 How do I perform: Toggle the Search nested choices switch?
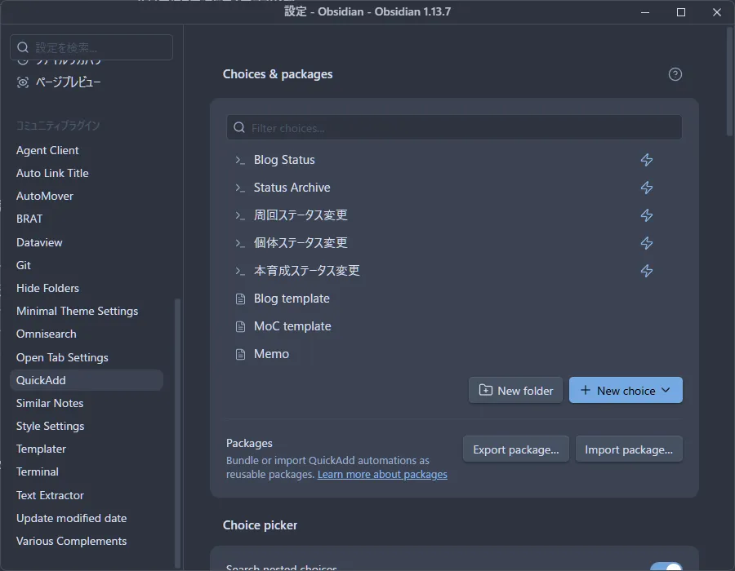666,566
